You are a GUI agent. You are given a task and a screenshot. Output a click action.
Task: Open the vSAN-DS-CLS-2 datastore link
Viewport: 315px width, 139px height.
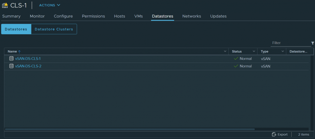click(x=28, y=66)
